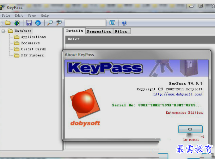Click the find-next magnifier with arrow icon
215x159 pixels.
[x=59, y=23]
